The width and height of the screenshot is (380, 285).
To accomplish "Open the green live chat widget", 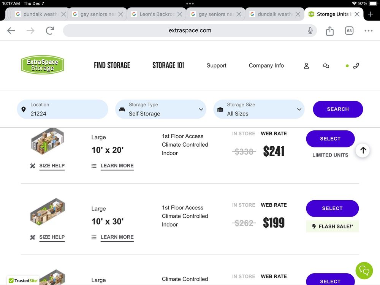I will pyautogui.click(x=364, y=271).
